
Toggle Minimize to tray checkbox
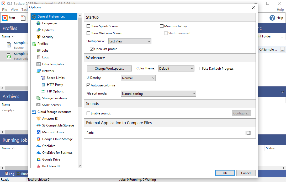click(162, 26)
